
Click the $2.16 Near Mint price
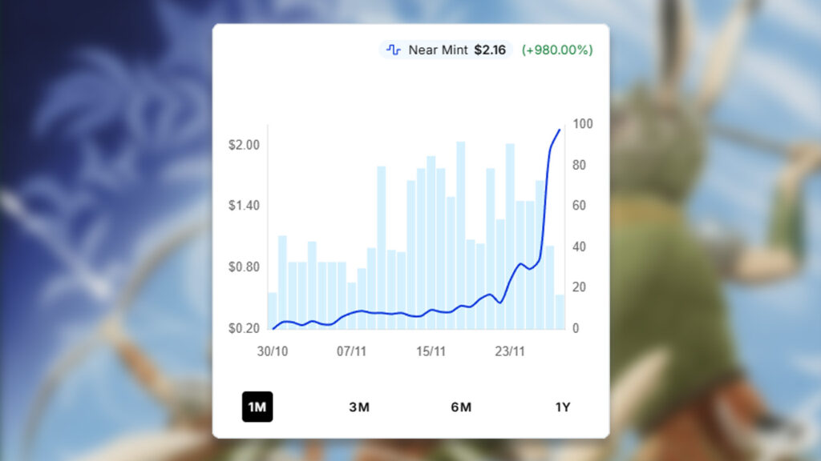(490, 50)
